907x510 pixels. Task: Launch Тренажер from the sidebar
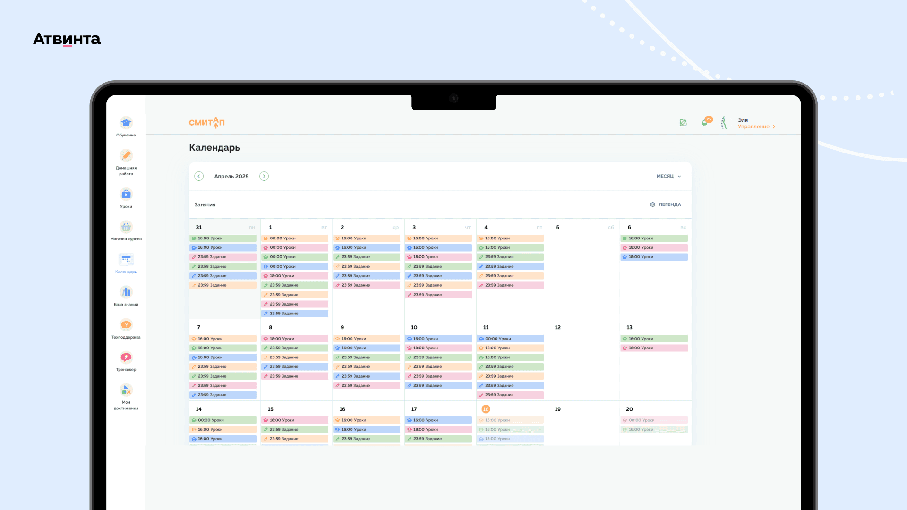click(x=126, y=358)
